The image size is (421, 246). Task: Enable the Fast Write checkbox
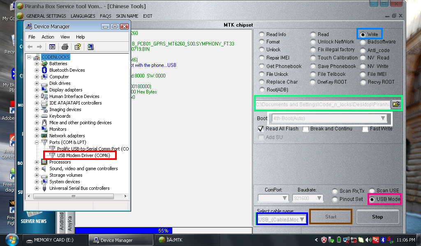click(365, 129)
